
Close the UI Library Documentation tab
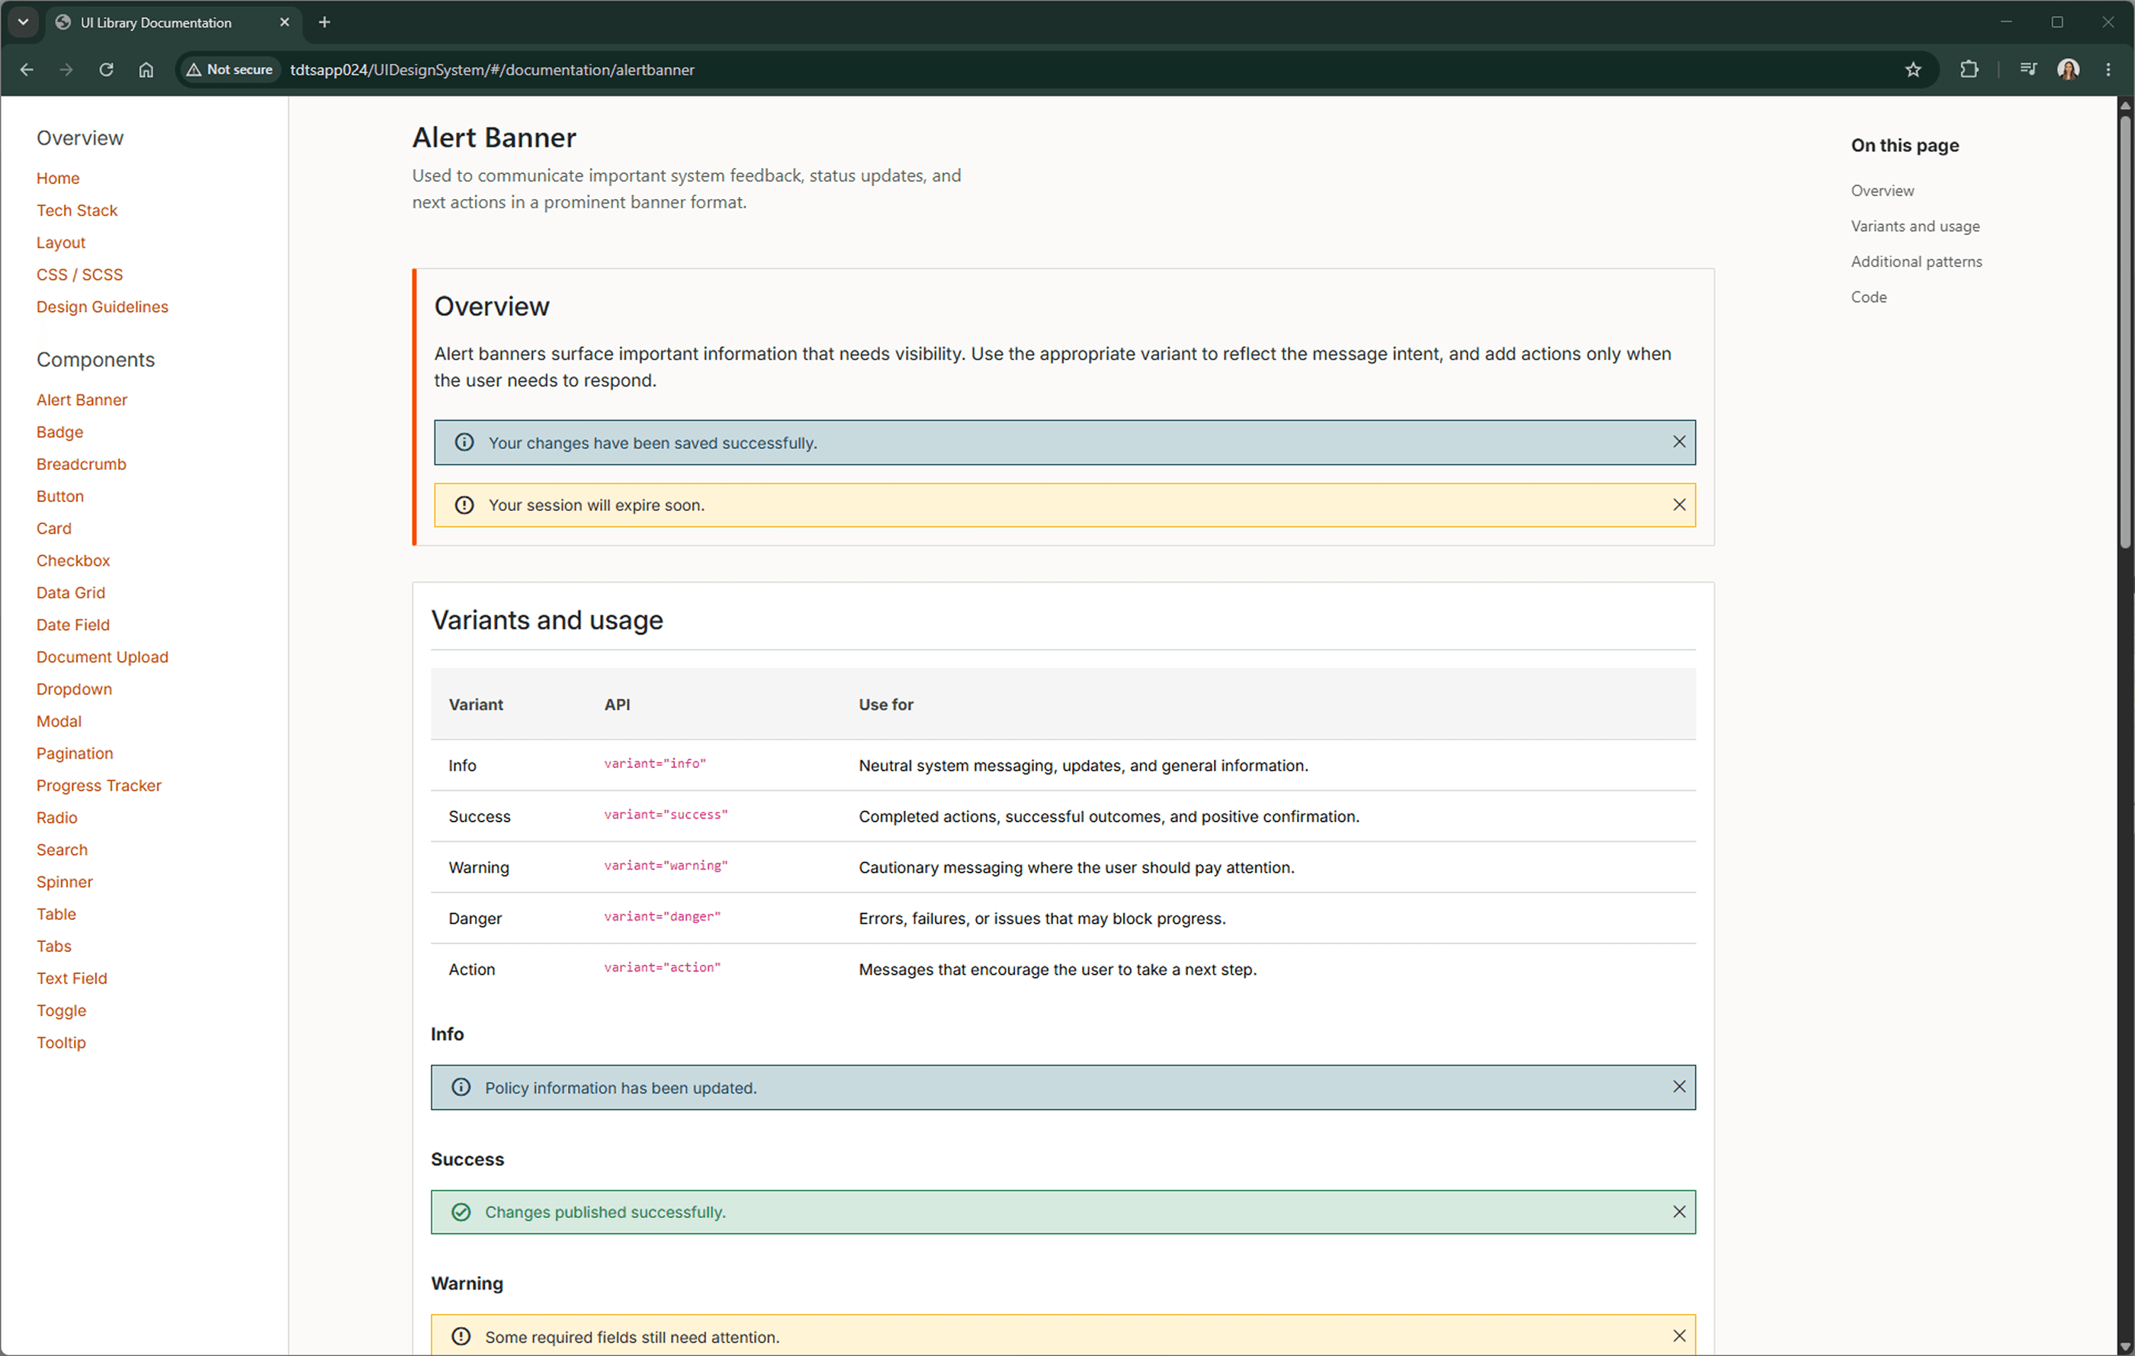284,22
